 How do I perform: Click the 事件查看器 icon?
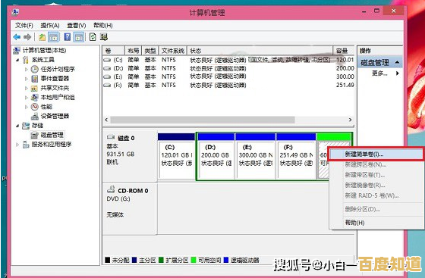click(x=35, y=79)
